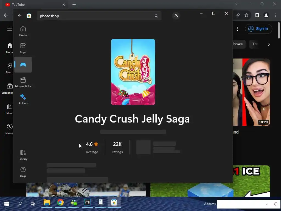Close the YouTube tab
Screen dimensions: 281x211
64,5
